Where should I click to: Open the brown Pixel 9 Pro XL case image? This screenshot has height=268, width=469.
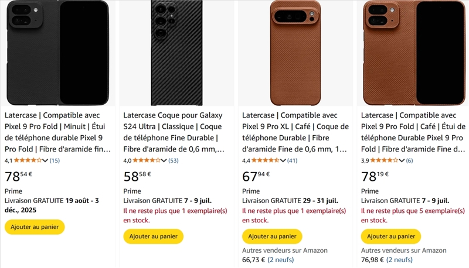[x=295, y=53]
